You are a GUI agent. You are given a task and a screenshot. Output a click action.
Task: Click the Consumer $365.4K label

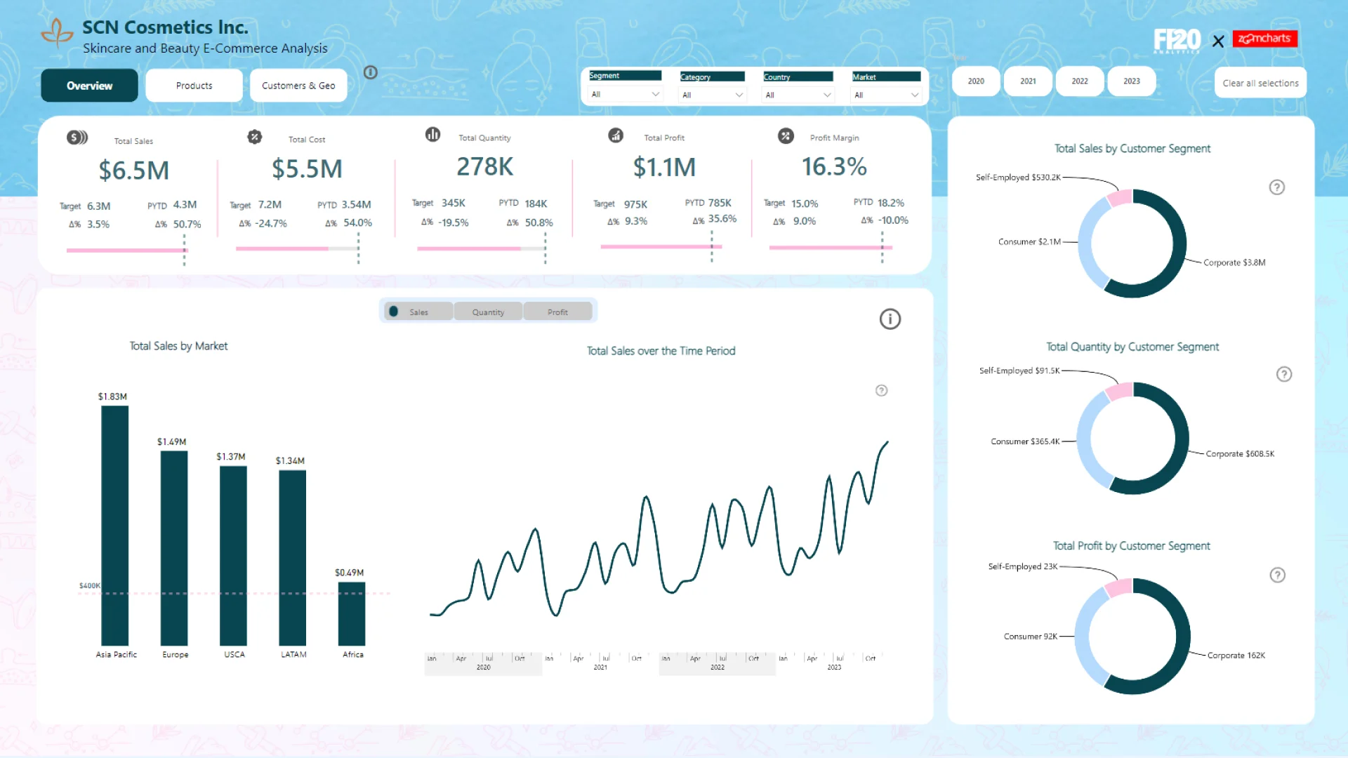coord(1025,441)
